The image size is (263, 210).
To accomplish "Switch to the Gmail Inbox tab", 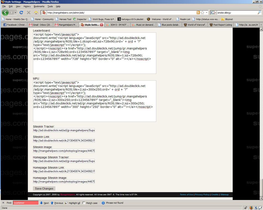I will click(x=40, y=25).
